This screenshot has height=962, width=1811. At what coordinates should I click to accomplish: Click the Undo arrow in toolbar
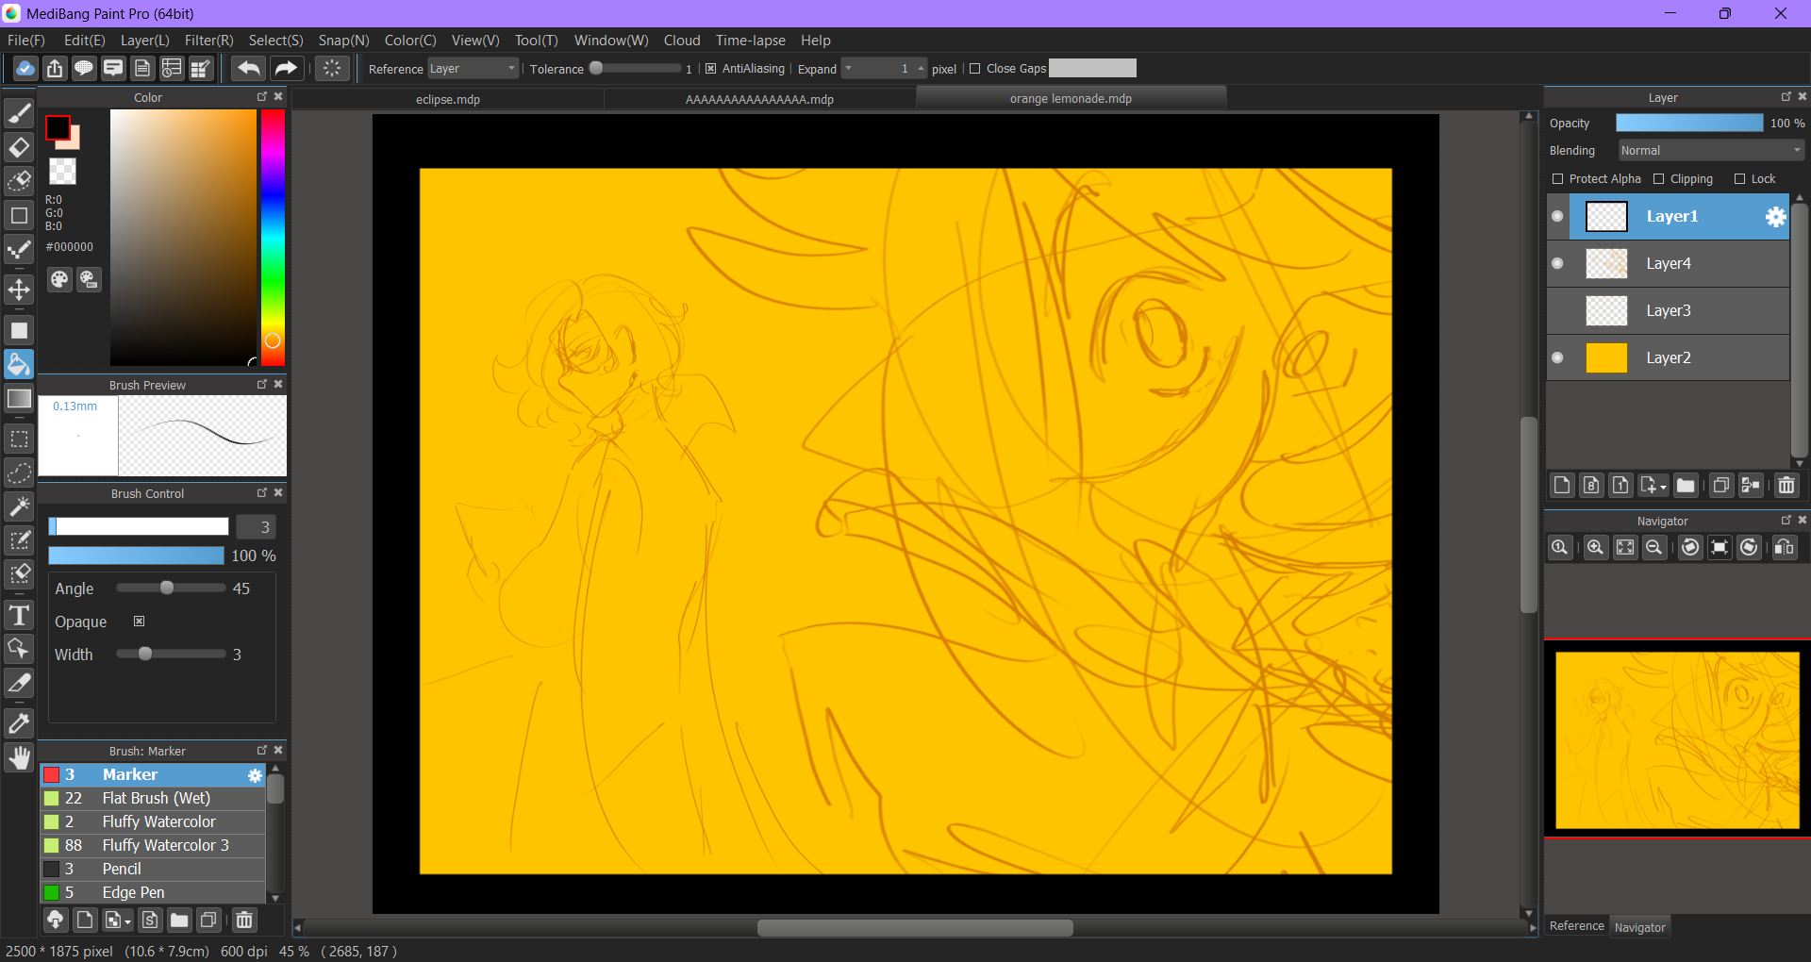(x=249, y=68)
